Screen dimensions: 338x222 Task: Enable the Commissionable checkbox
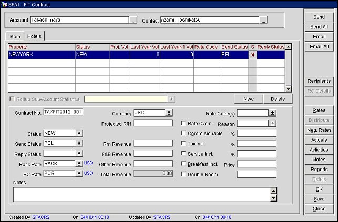pyautogui.click(x=183, y=133)
